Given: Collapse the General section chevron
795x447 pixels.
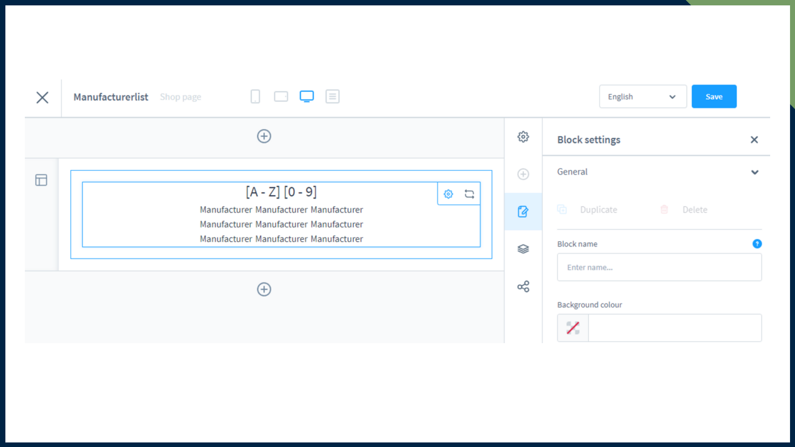Looking at the screenshot, I should 754,172.
